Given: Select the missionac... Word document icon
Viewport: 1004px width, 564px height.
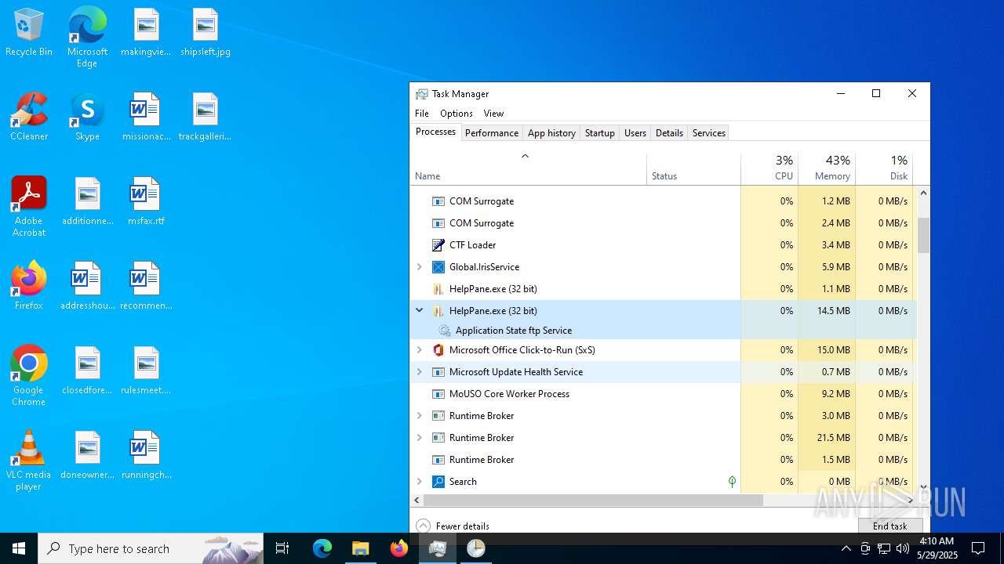Looking at the screenshot, I should (146, 117).
